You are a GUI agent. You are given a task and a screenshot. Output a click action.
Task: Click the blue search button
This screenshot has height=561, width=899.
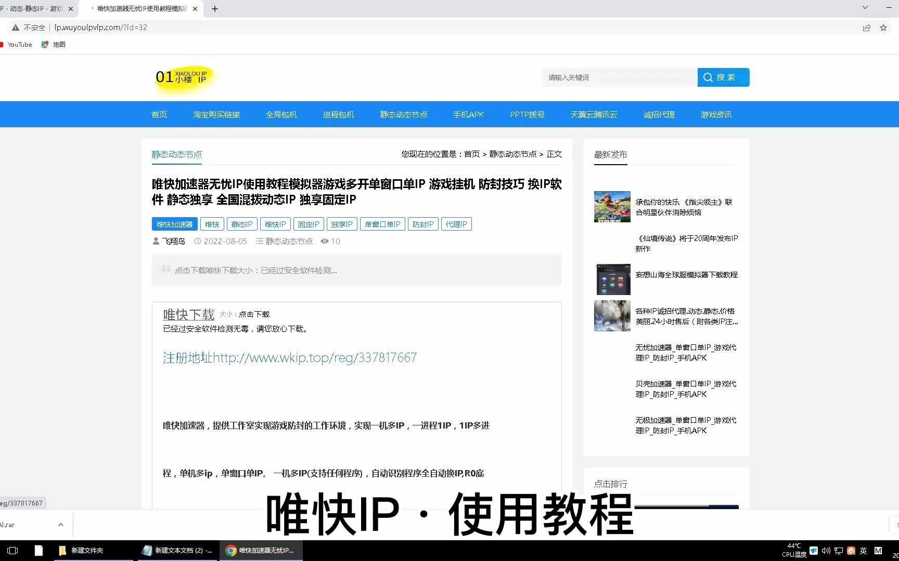[x=723, y=77]
